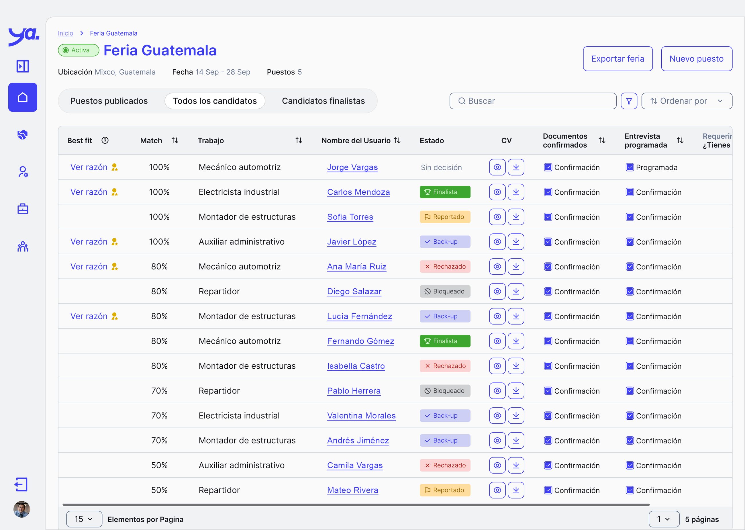Download Sofia Torres CV

pos(516,217)
